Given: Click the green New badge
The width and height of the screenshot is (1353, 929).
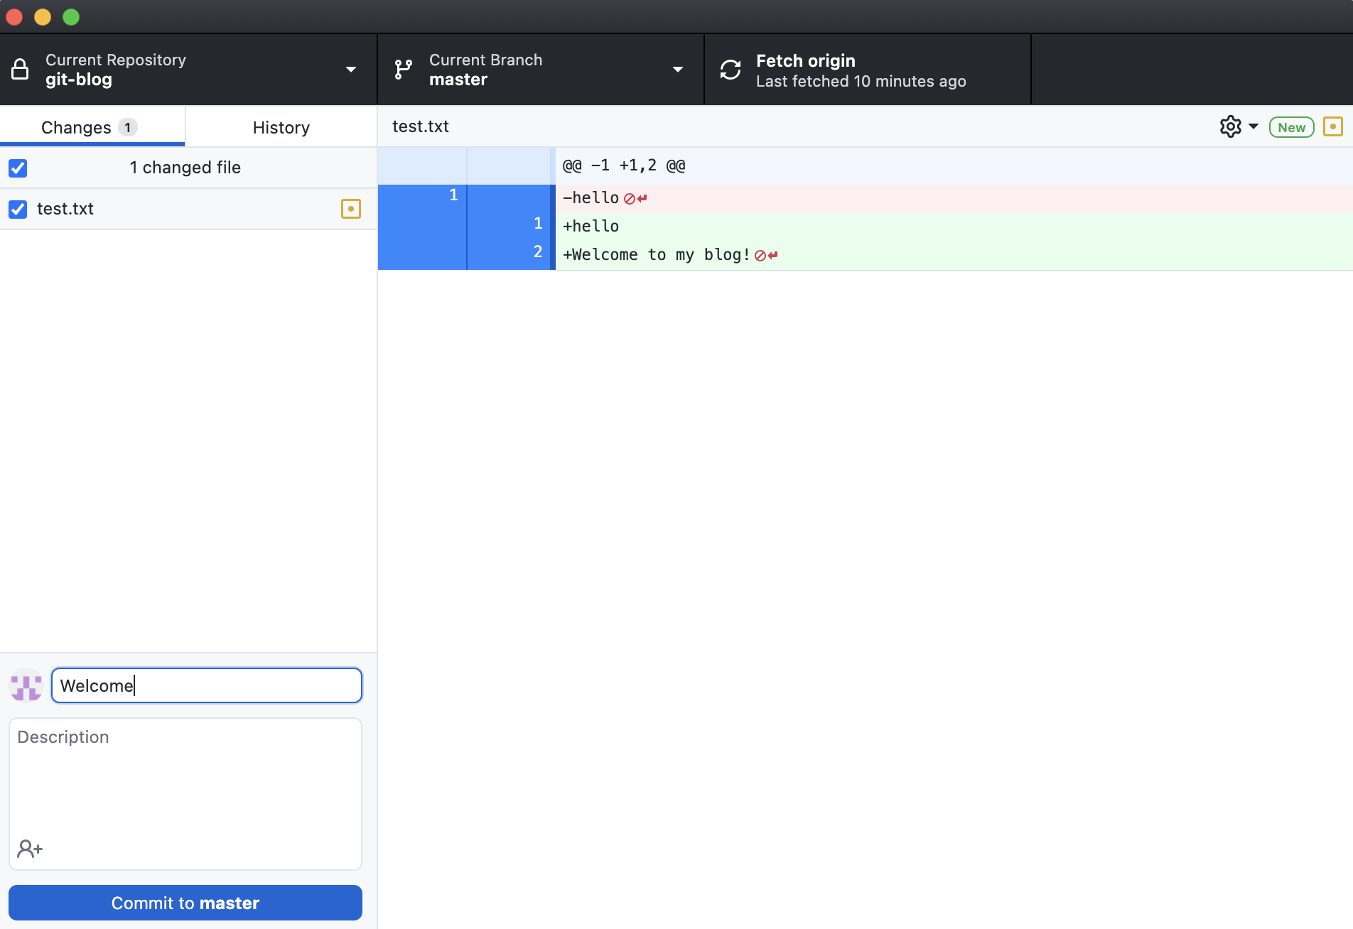Looking at the screenshot, I should (1291, 128).
